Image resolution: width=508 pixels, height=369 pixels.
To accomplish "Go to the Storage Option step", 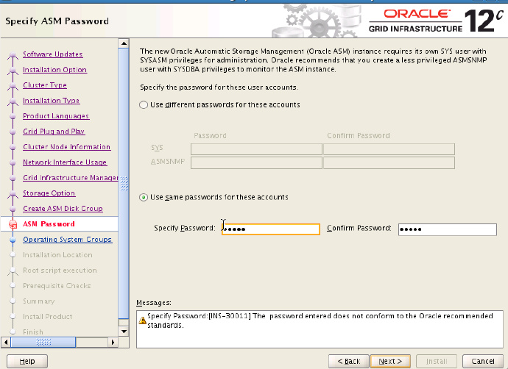I will point(49,193).
